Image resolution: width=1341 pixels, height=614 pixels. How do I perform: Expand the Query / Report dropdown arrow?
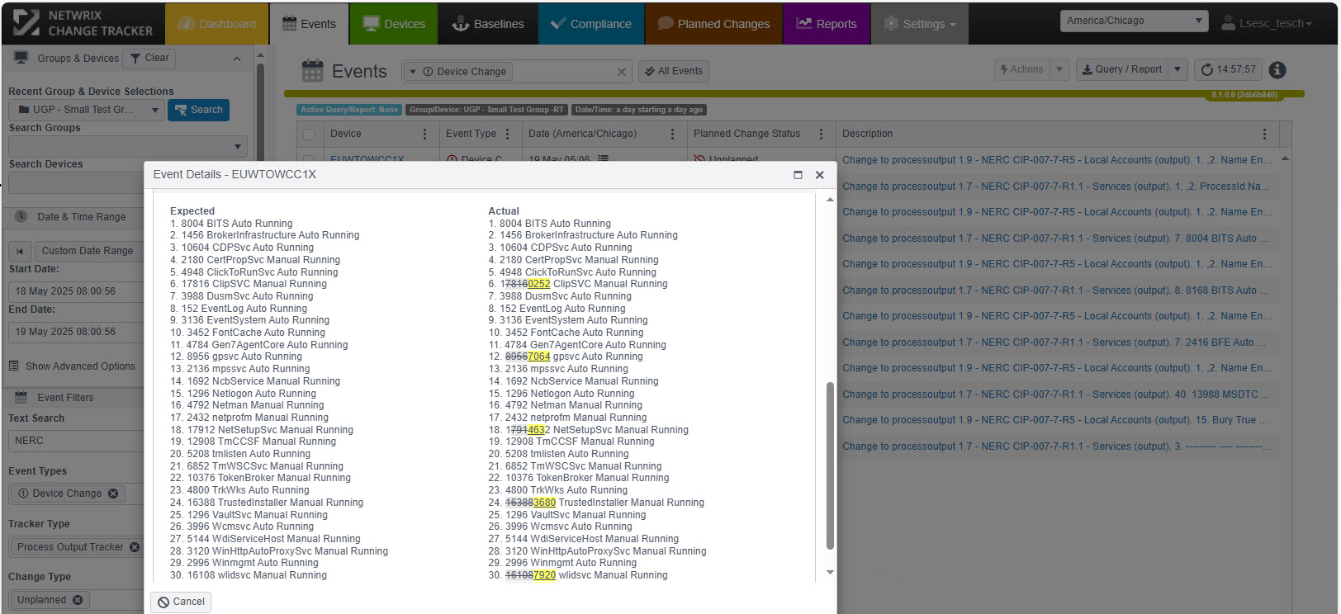point(1178,69)
